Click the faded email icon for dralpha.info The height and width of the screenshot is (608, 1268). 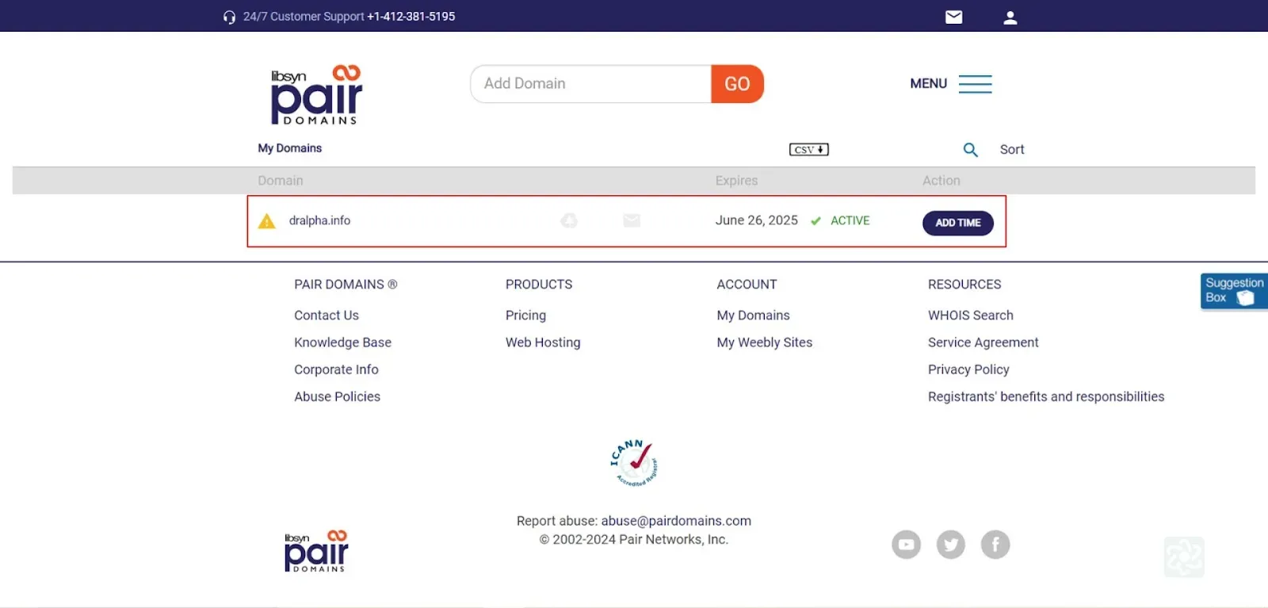[632, 220]
